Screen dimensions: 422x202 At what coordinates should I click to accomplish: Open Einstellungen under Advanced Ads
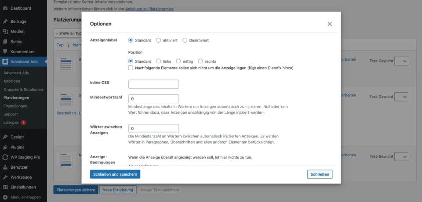[15, 106]
